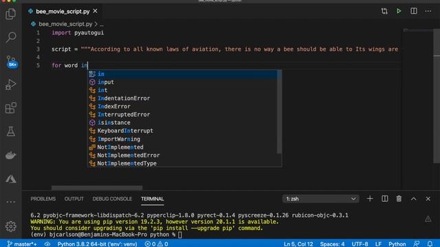This screenshot has width=440, height=247.
Task: Close the bee_movie_script.py tab
Action: click(x=95, y=11)
